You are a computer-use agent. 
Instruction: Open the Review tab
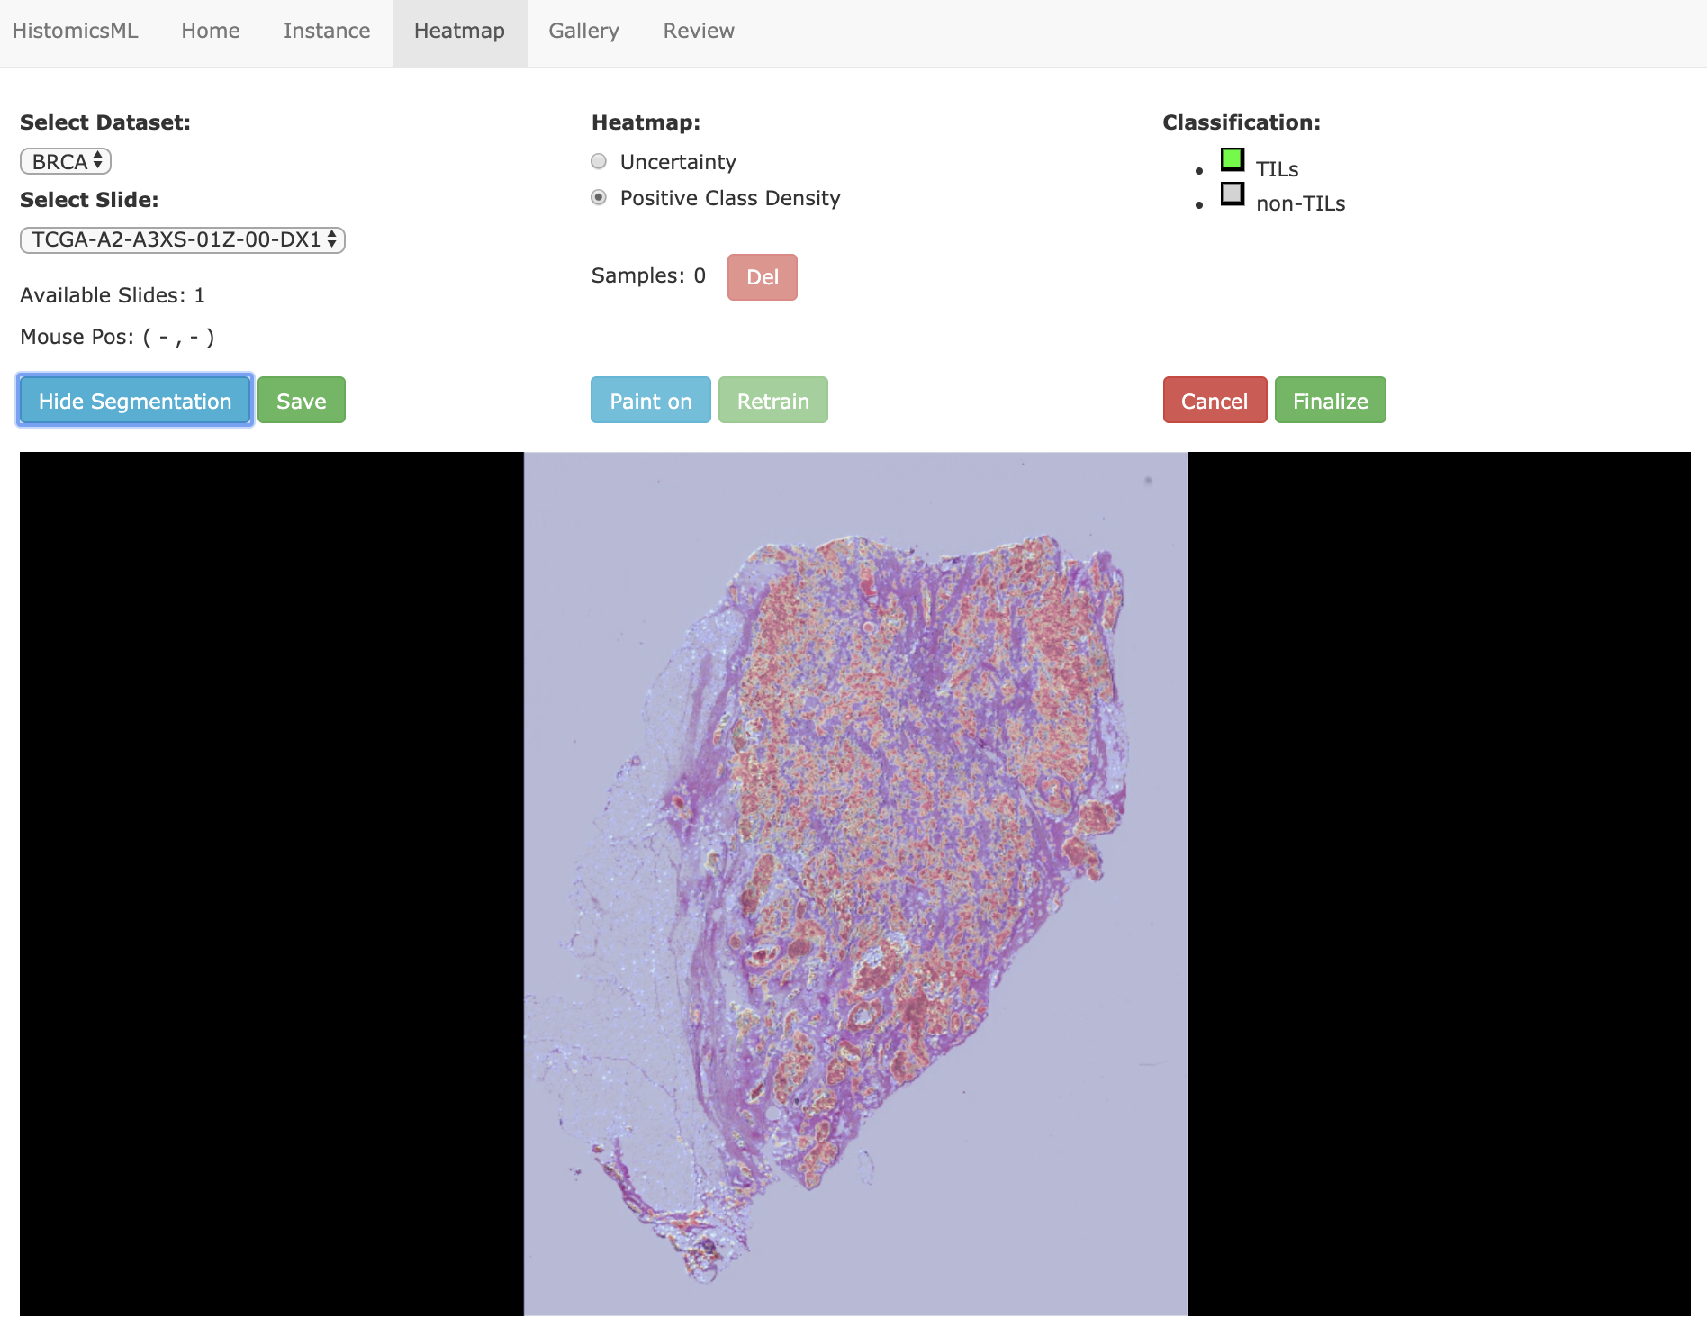(699, 32)
